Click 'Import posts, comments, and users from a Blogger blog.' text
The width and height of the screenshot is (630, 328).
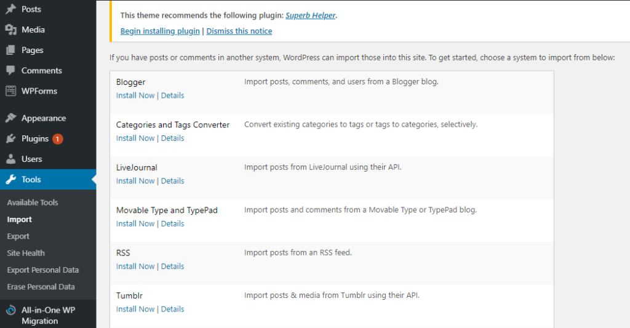[341, 82]
